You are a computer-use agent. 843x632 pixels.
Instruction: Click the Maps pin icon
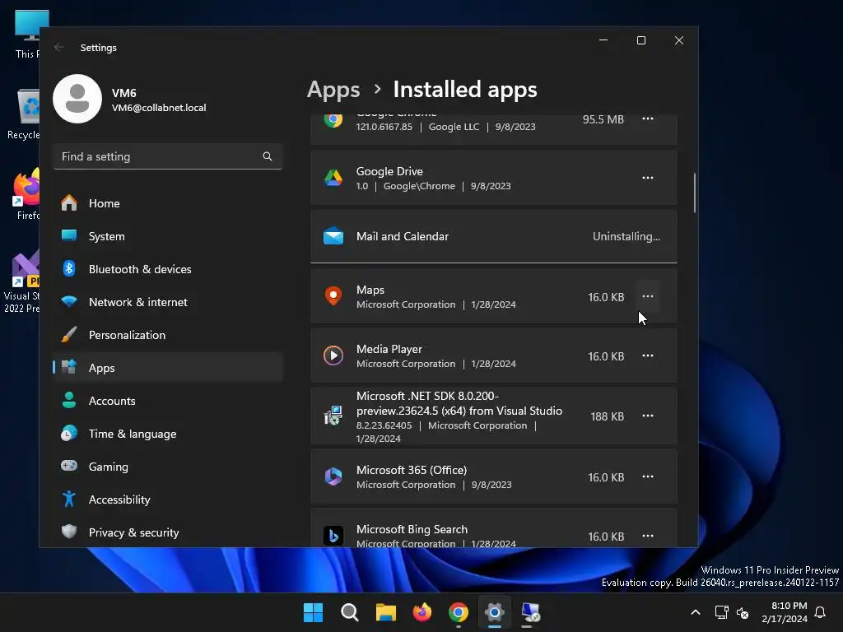[x=333, y=295]
